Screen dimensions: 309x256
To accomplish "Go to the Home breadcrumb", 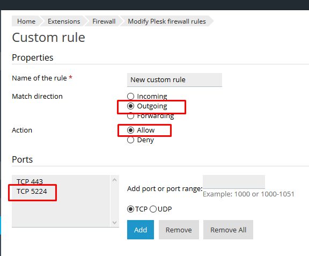I will pos(26,21).
